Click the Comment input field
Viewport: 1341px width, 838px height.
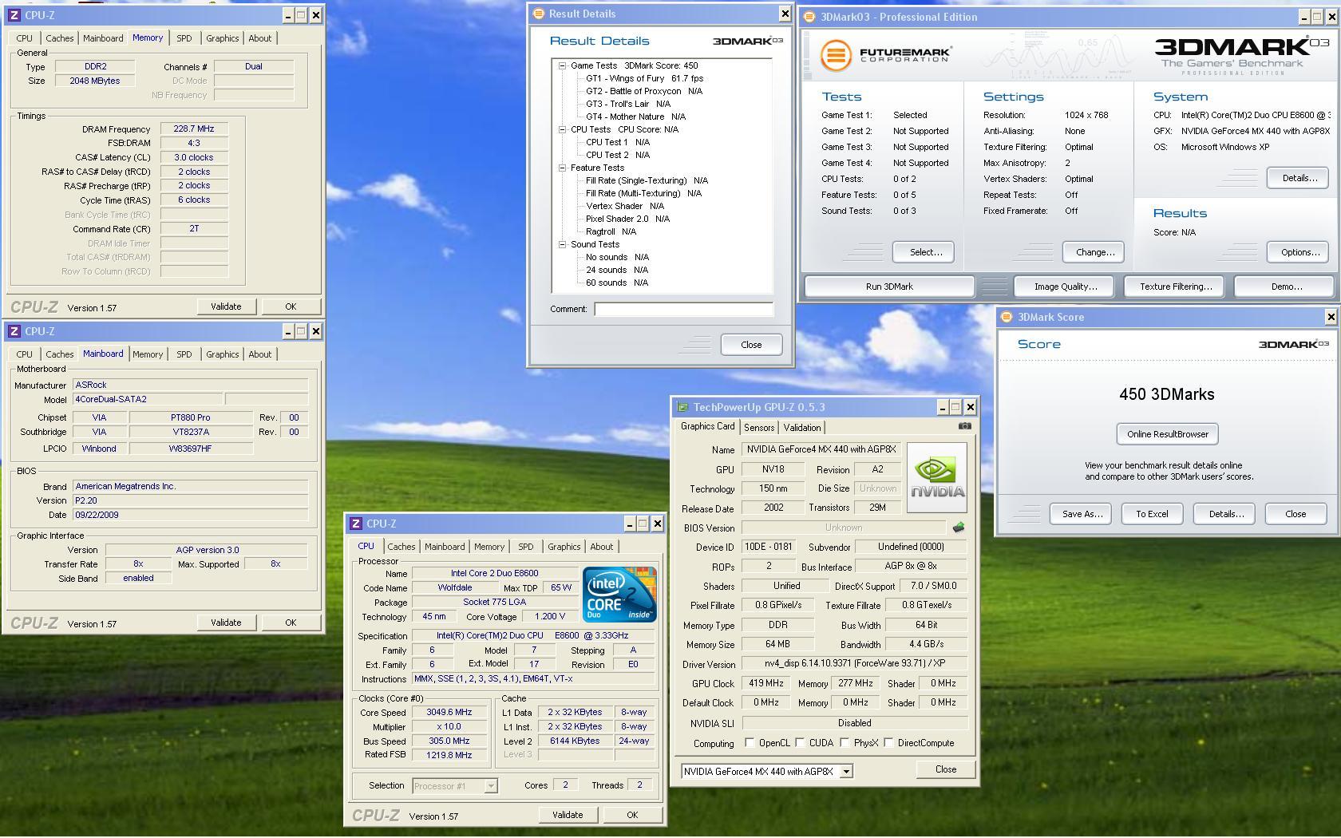pos(684,309)
